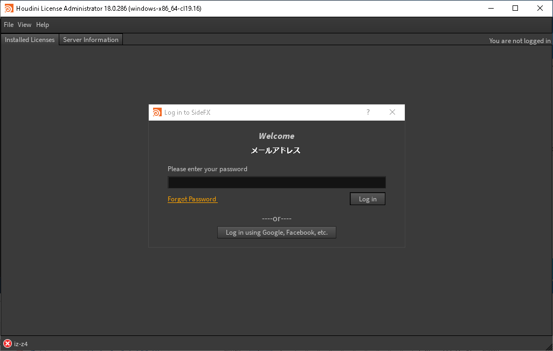Switch to Server Information tab
Viewport: 553px width, 351px height.
pos(91,40)
